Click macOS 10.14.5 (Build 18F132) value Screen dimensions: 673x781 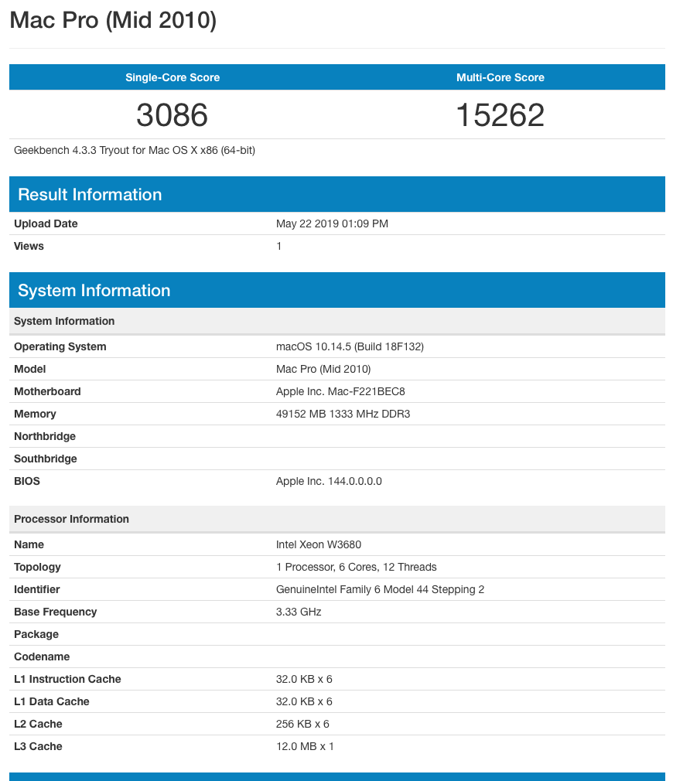coord(350,346)
